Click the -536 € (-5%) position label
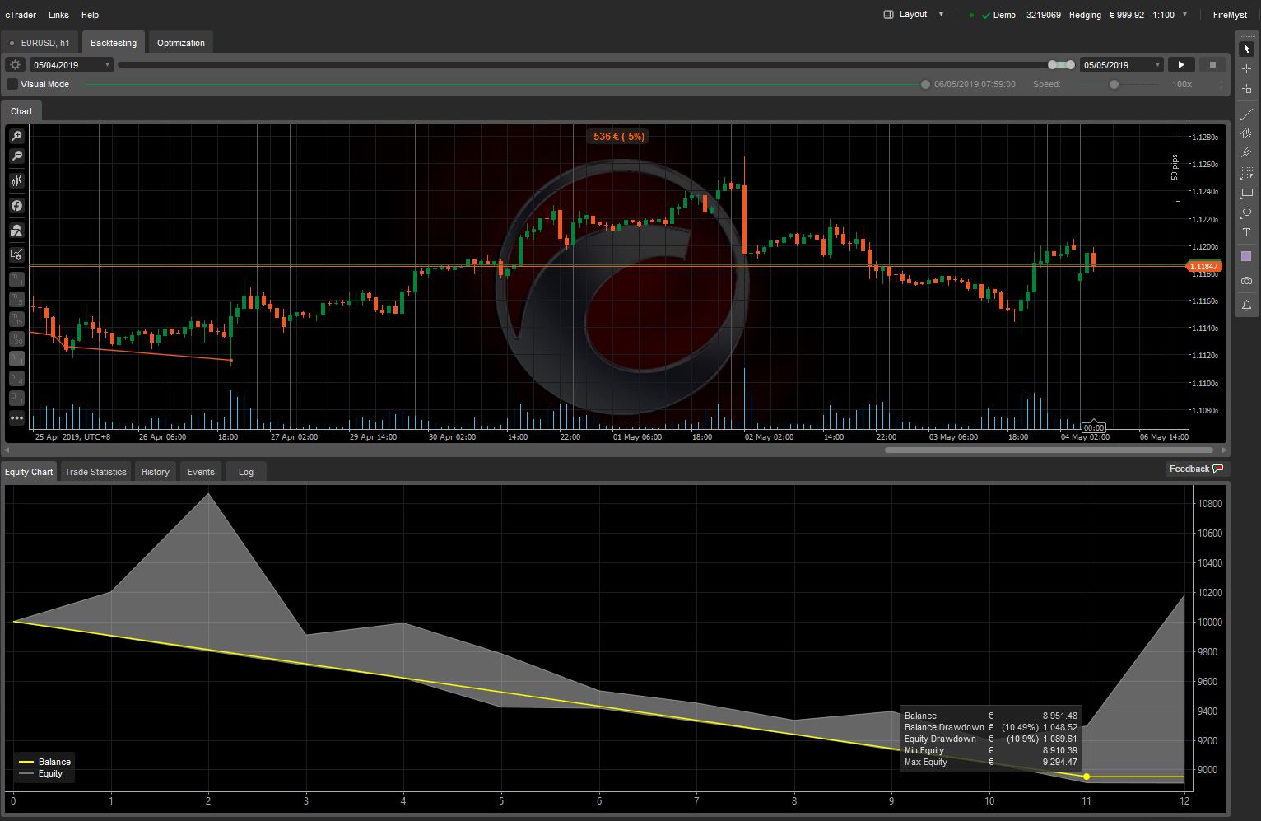Image resolution: width=1261 pixels, height=821 pixels. [x=617, y=137]
